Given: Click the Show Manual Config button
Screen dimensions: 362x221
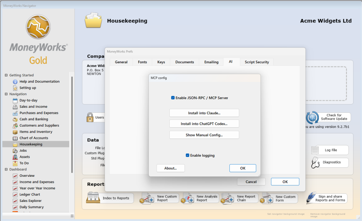Looking at the screenshot, I should click(x=204, y=135).
